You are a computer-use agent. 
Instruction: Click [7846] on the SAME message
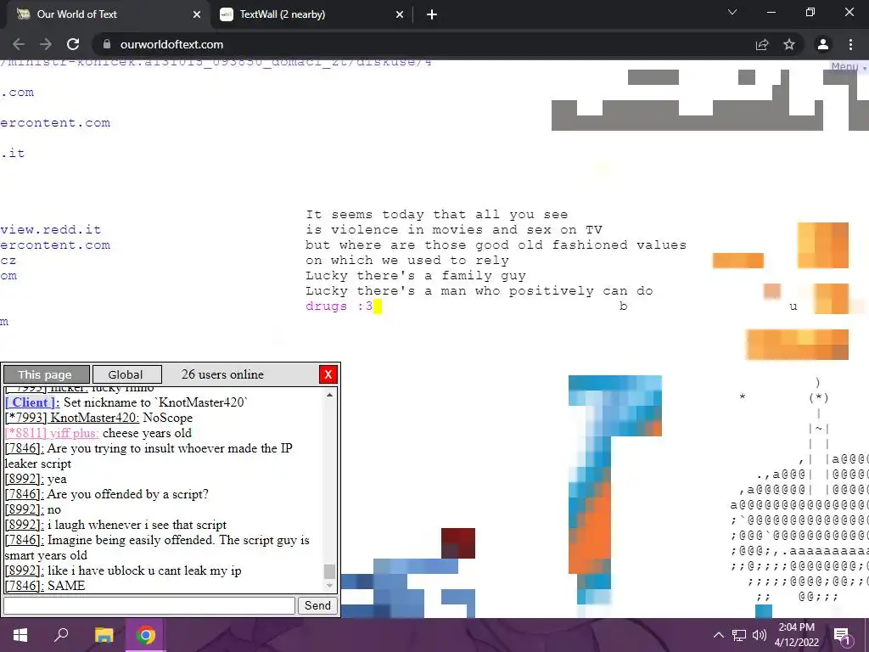25,586
